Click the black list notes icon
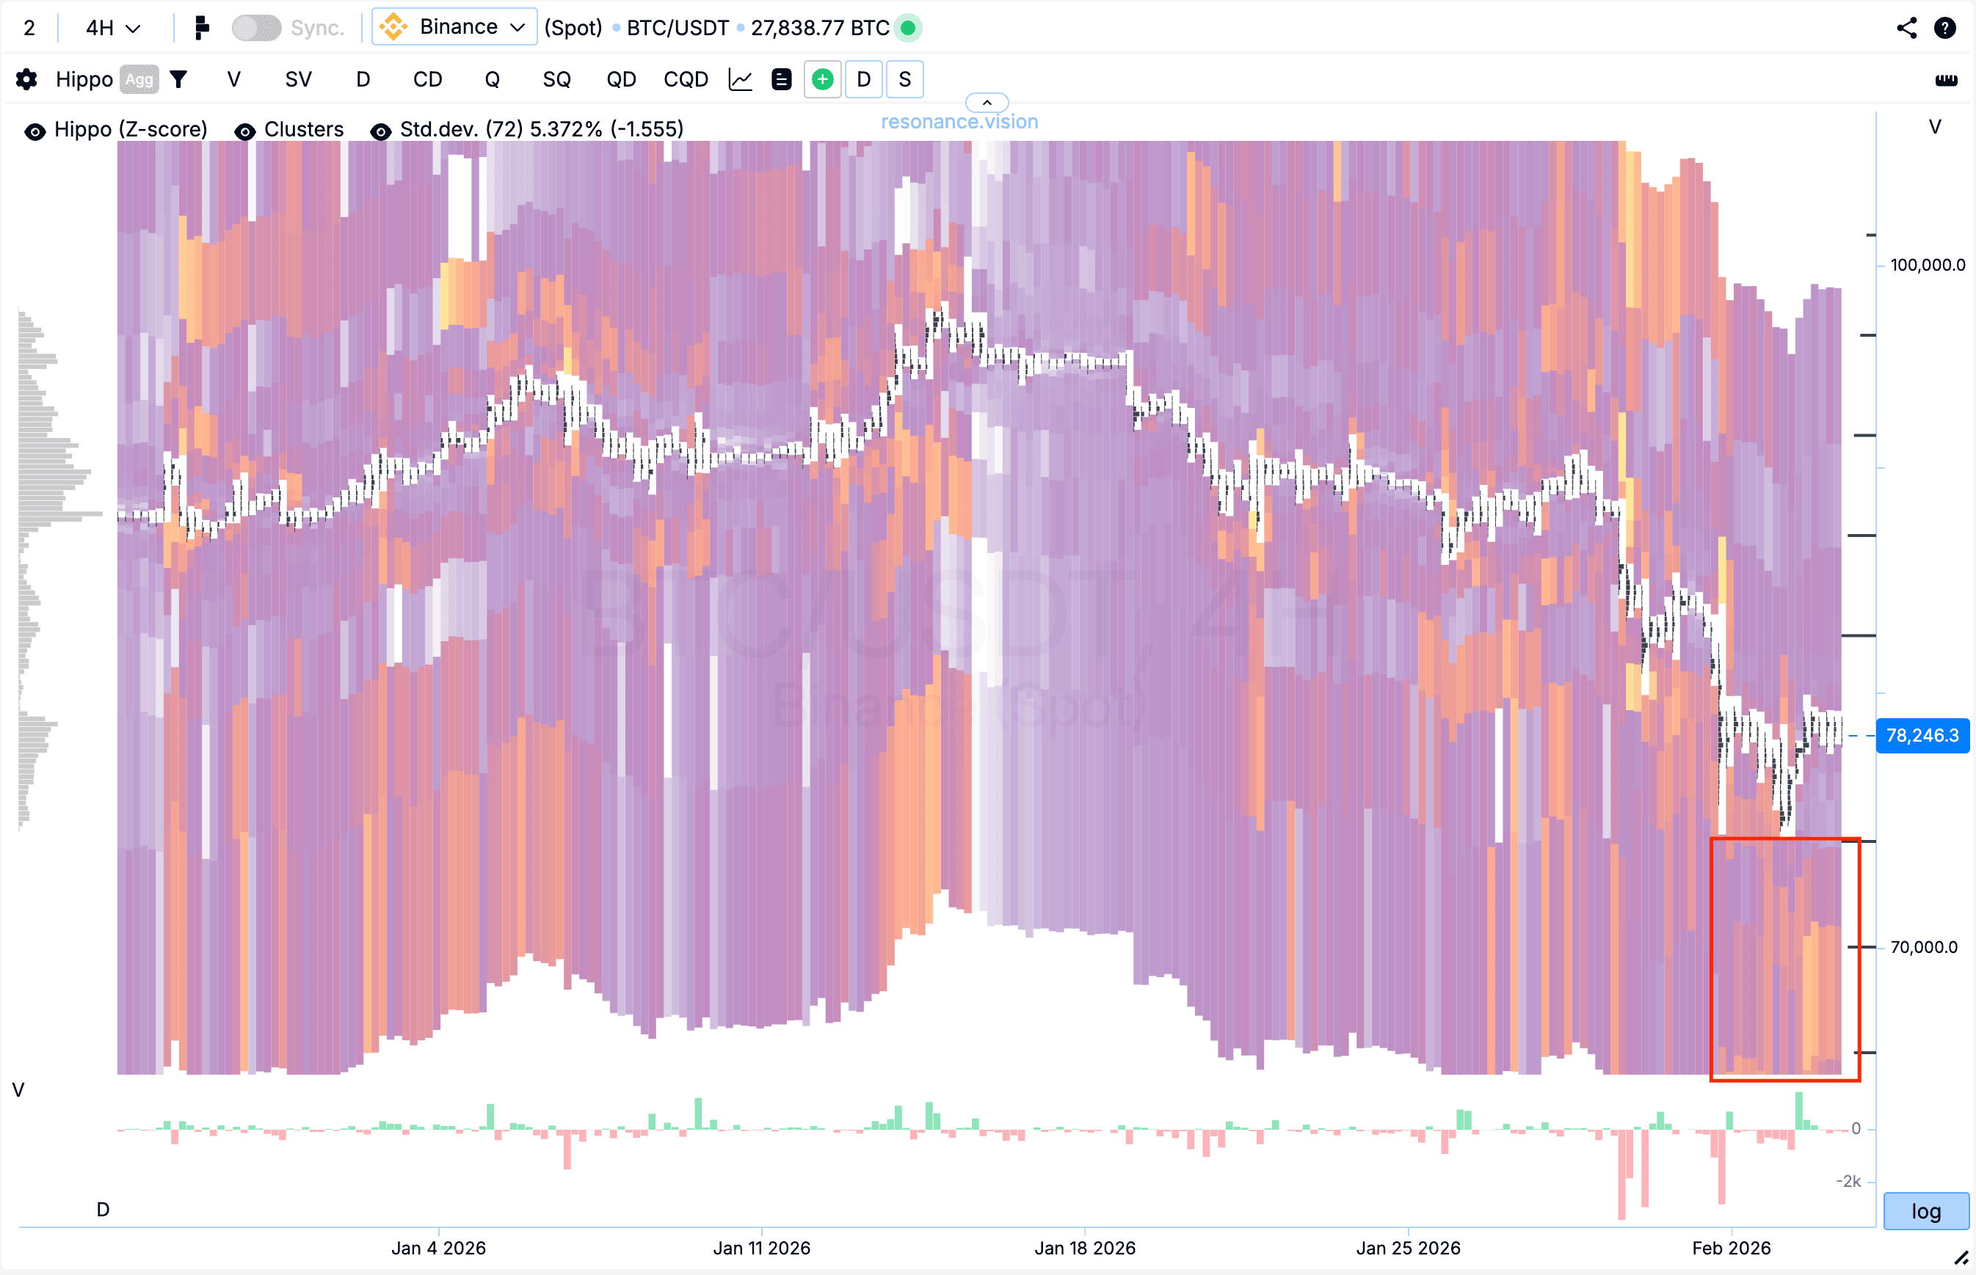The height and width of the screenshot is (1275, 1976). [781, 79]
